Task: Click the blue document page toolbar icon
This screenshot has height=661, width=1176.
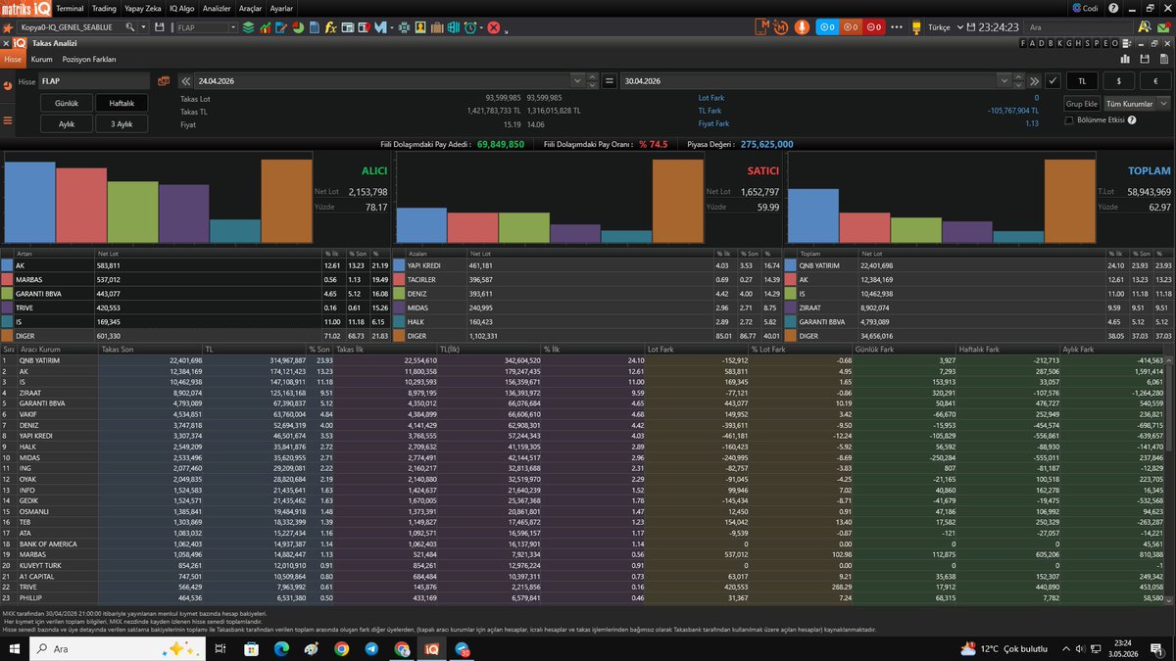Action: 315,27
